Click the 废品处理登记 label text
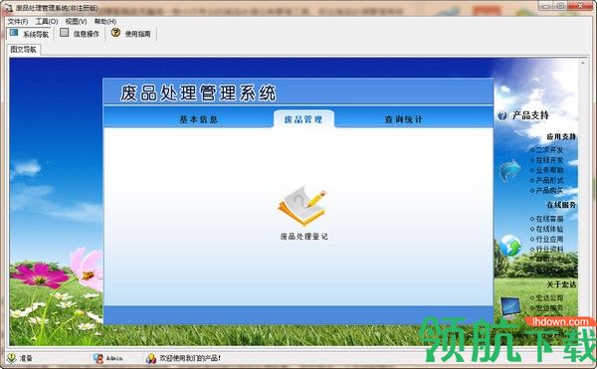Viewport: 597px width, 369px height. (x=303, y=237)
